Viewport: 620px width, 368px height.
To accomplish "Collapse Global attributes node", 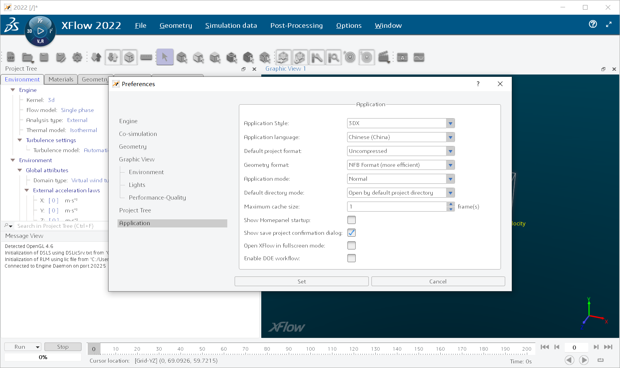I will pyautogui.click(x=20, y=170).
